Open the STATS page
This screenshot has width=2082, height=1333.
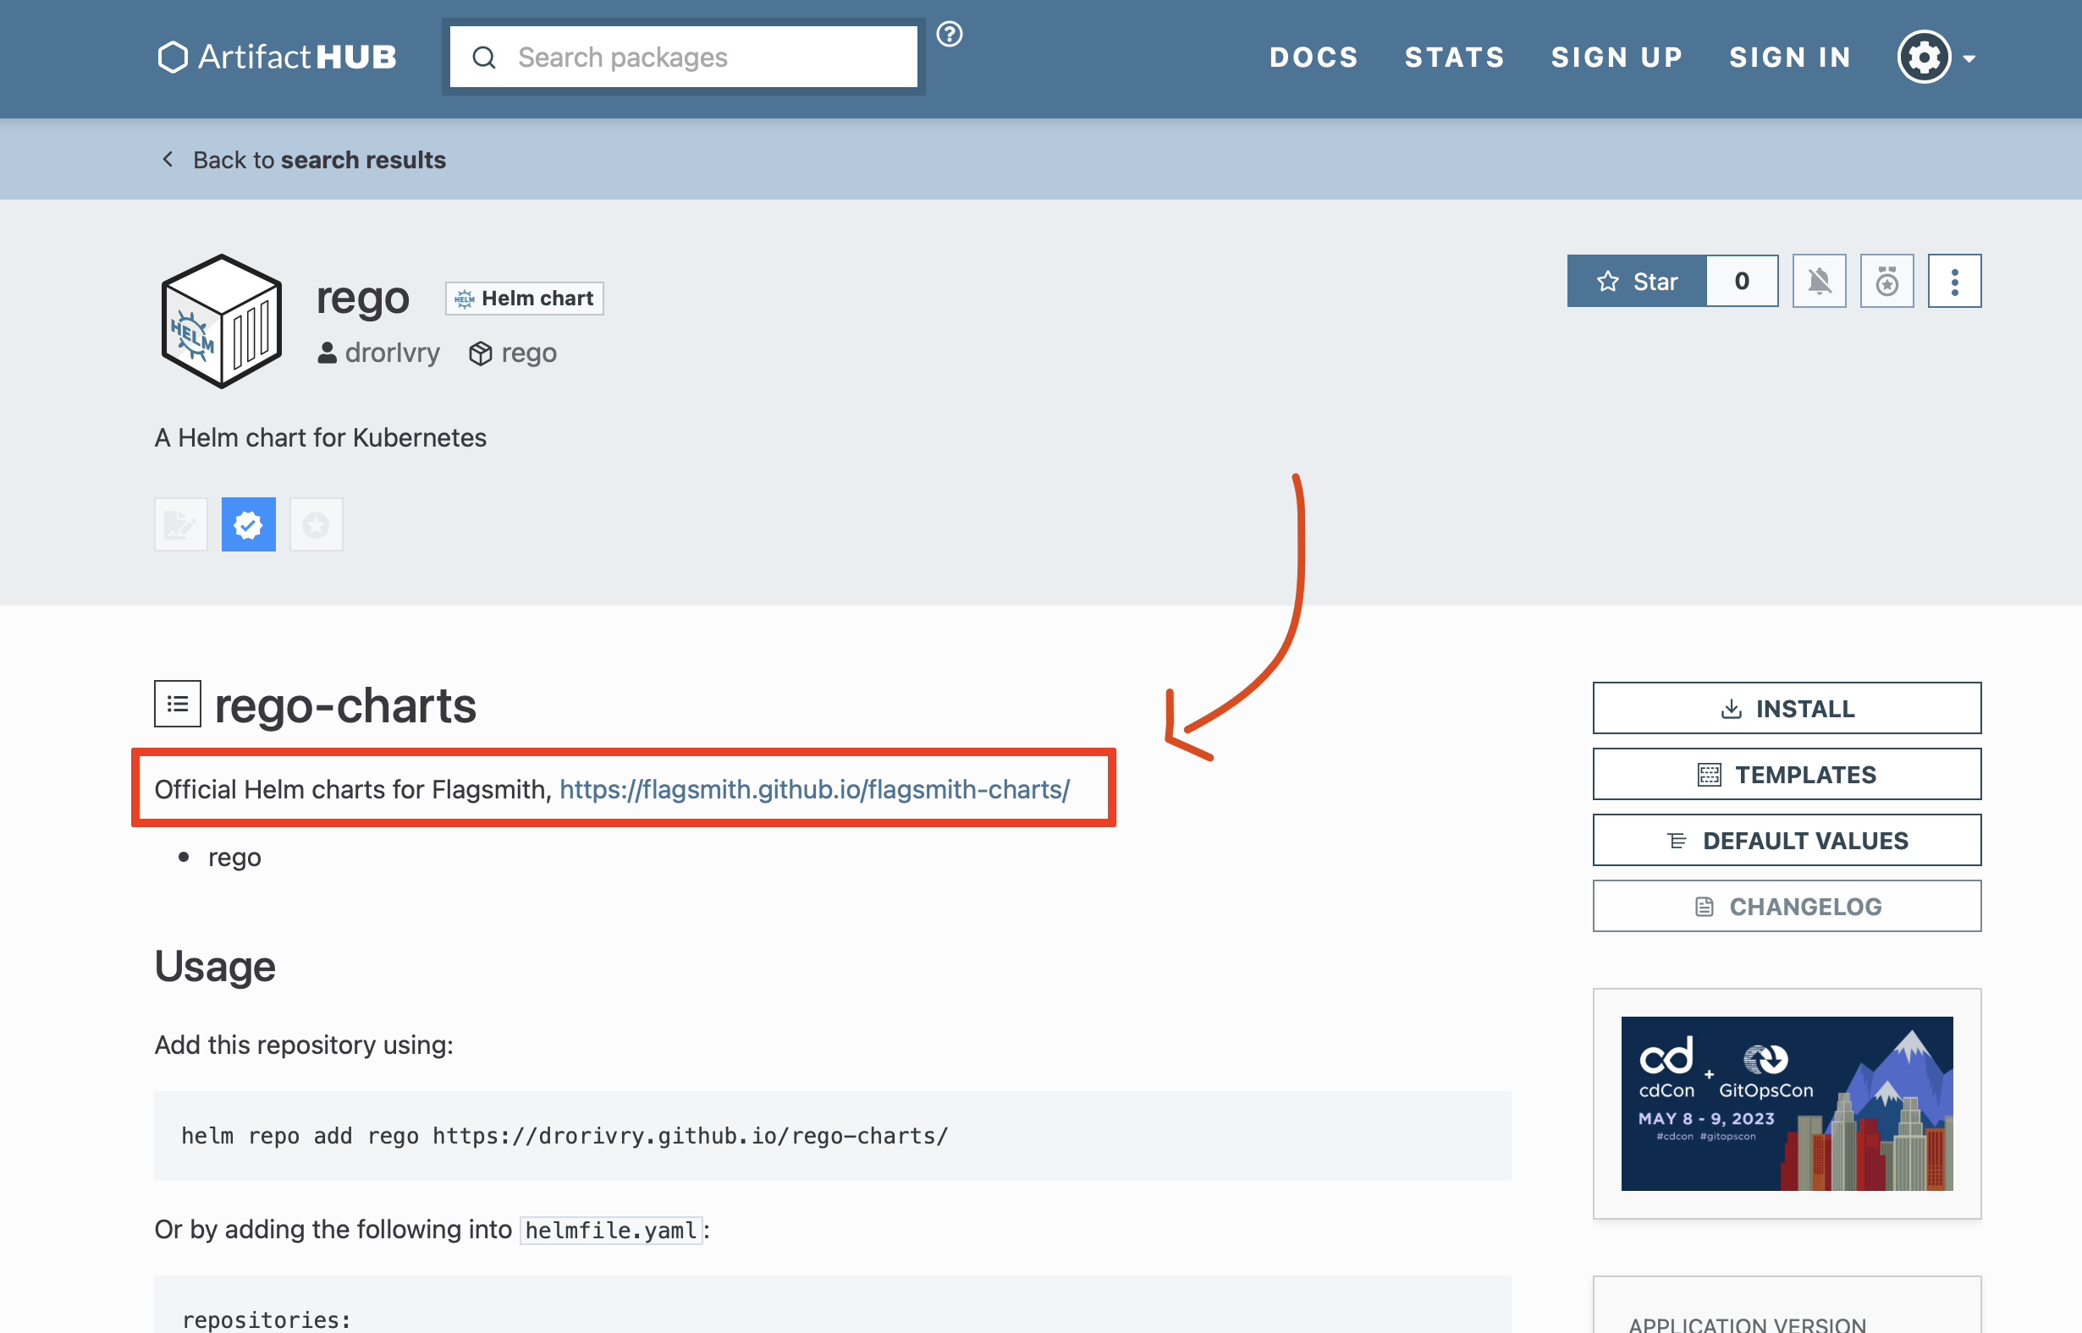click(1455, 58)
